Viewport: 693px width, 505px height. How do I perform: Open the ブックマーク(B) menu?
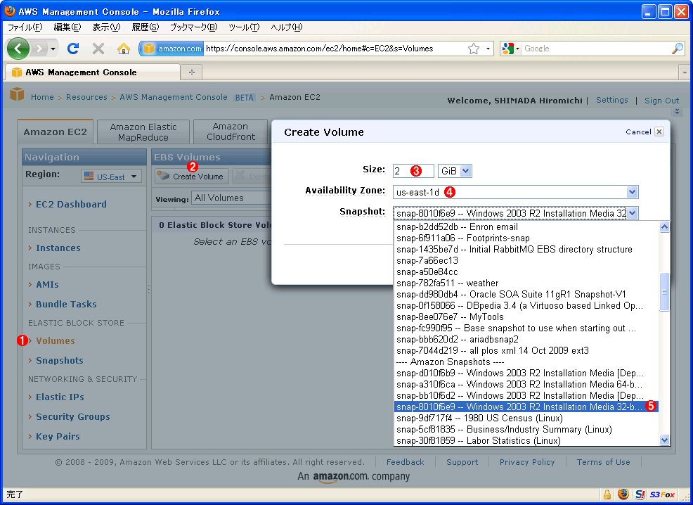[x=193, y=27]
